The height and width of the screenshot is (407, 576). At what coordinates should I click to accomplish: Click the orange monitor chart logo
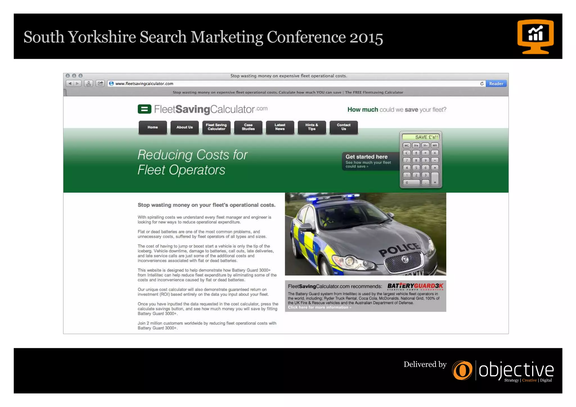(x=535, y=37)
